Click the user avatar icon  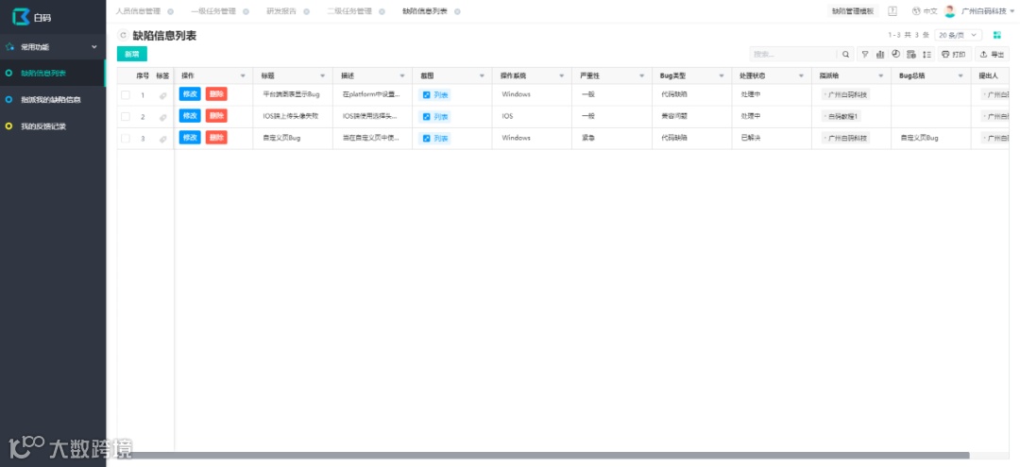[x=950, y=11]
